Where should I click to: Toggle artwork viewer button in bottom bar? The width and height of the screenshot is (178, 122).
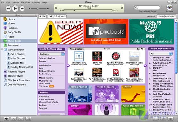click(28, 118)
